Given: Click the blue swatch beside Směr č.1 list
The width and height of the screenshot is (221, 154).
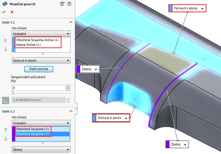Looking at the screenshot, I should tap(13, 45).
